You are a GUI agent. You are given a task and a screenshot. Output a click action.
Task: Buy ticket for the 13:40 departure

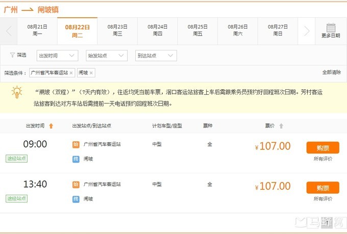pyautogui.click(x=323, y=188)
